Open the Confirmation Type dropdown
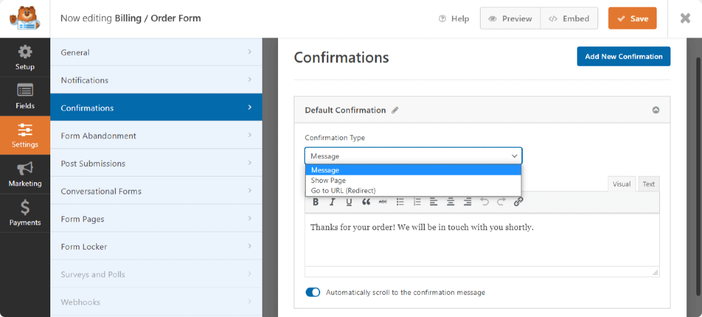The height and width of the screenshot is (317, 702). [413, 156]
